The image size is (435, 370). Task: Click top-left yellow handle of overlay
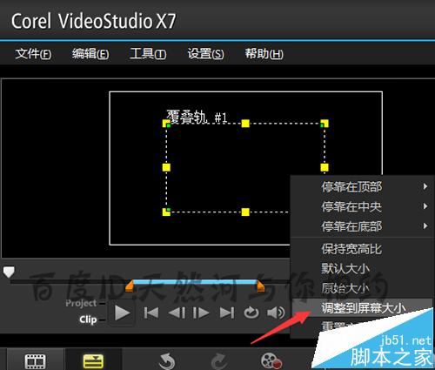[x=166, y=124]
